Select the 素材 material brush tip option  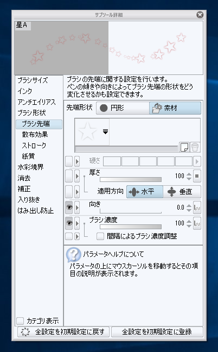[175, 108]
